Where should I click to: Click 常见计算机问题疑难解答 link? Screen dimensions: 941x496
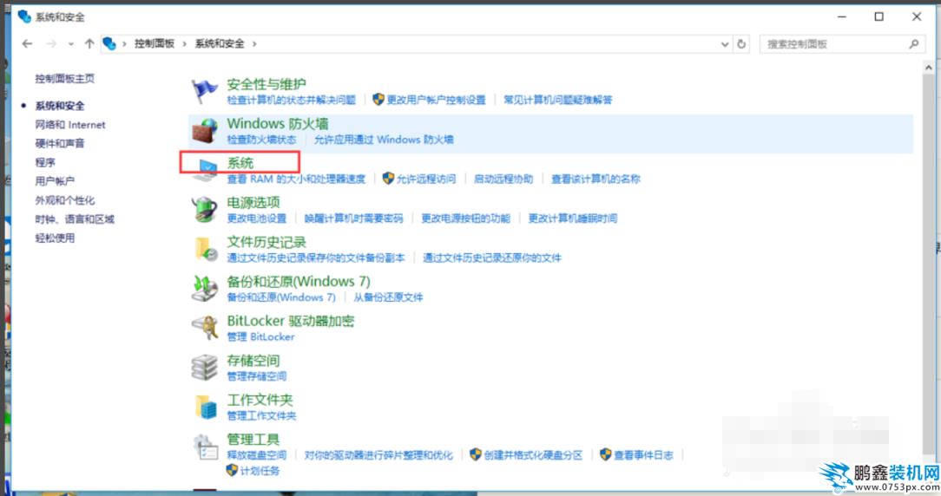tap(557, 101)
